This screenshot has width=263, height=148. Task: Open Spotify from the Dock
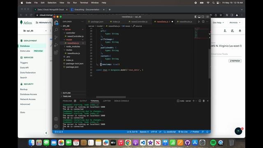pyautogui.click(x=213, y=143)
